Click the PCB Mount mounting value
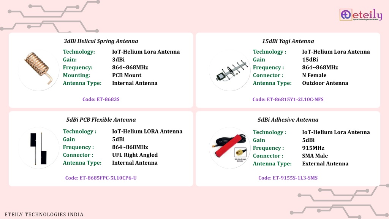 point(127,75)
